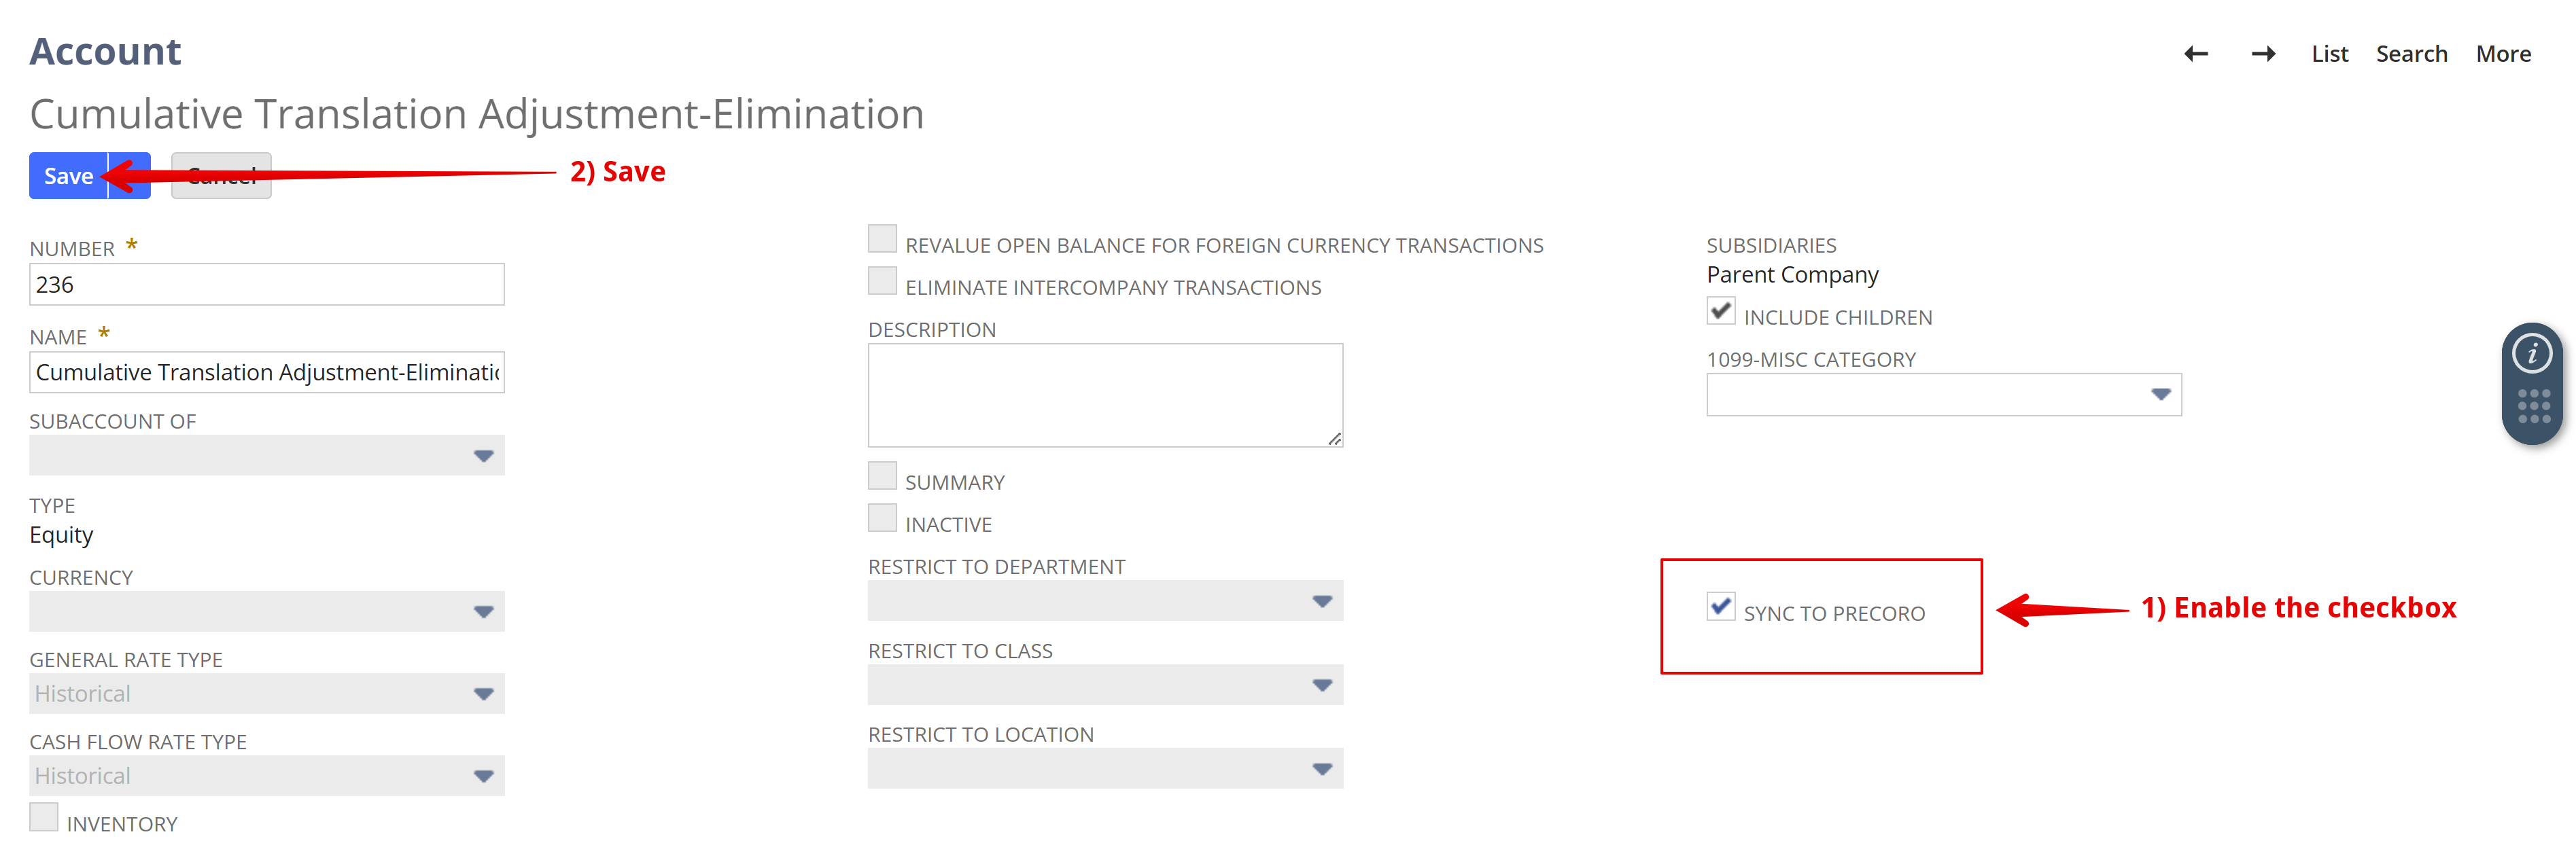
Task: Expand the Restrict to Class dropdown
Action: tap(1105, 685)
